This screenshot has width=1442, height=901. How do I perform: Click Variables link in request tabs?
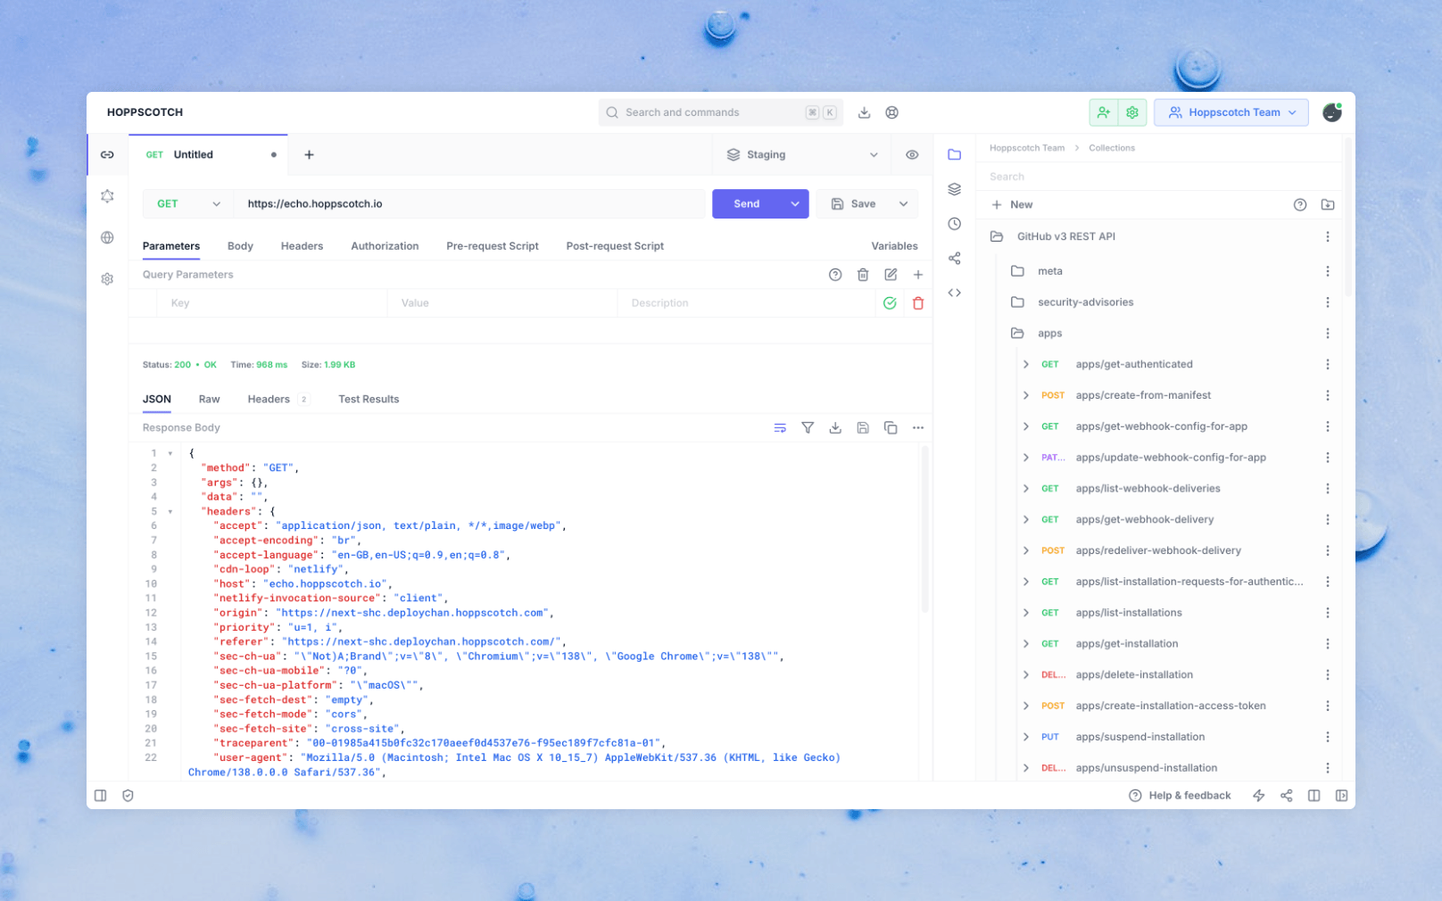(894, 246)
